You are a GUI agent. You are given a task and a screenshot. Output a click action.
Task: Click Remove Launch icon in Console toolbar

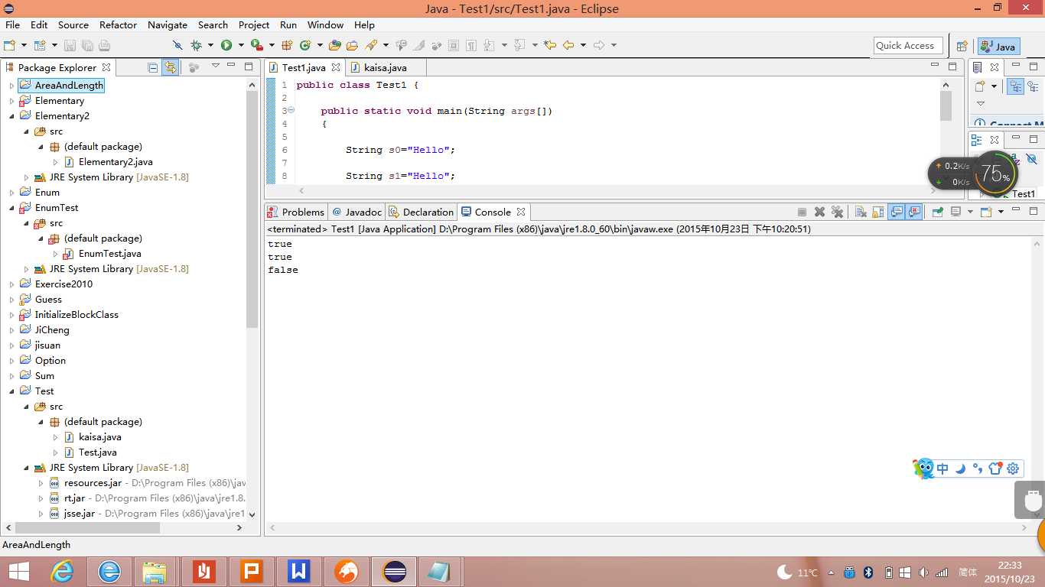819,212
